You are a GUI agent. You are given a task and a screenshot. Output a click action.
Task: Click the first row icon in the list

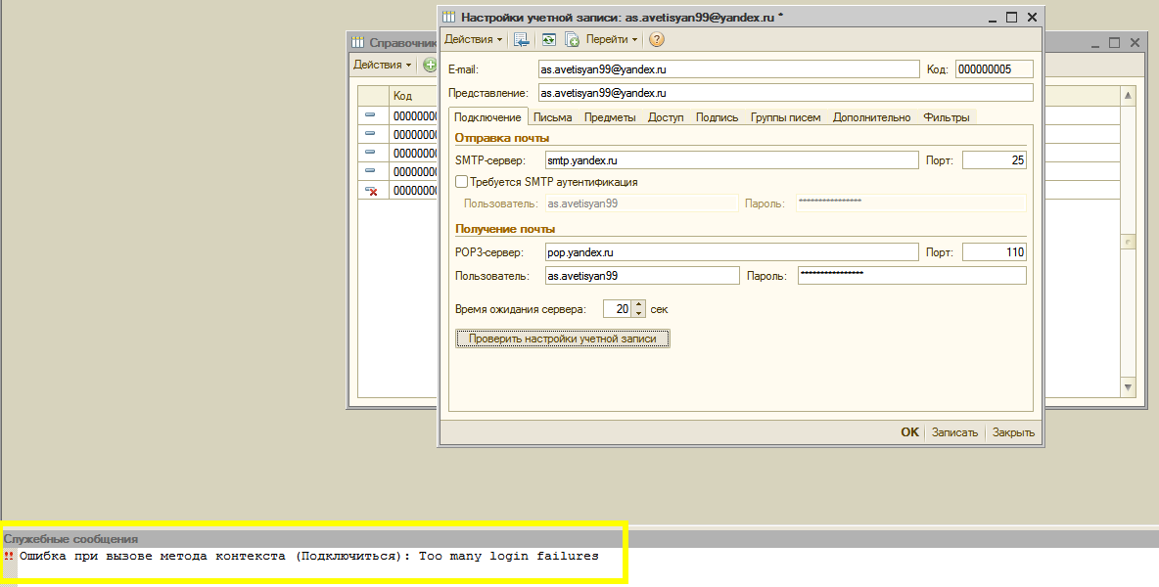pos(371,115)
